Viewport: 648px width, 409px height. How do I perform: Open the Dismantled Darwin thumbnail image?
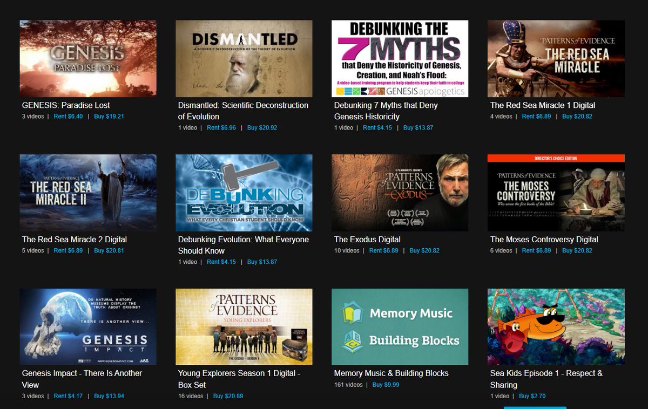coord(244,59)
